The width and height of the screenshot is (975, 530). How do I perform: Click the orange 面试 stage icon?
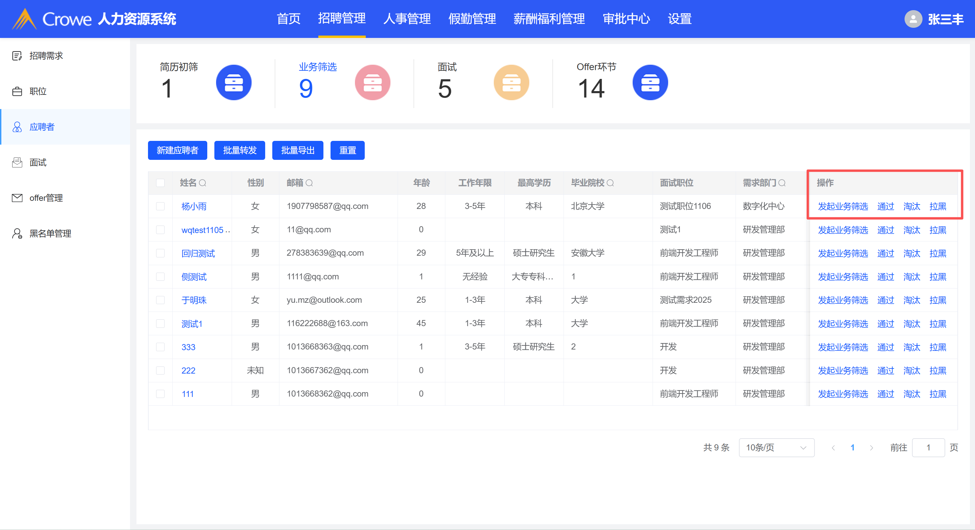click(x=511, y=83)
